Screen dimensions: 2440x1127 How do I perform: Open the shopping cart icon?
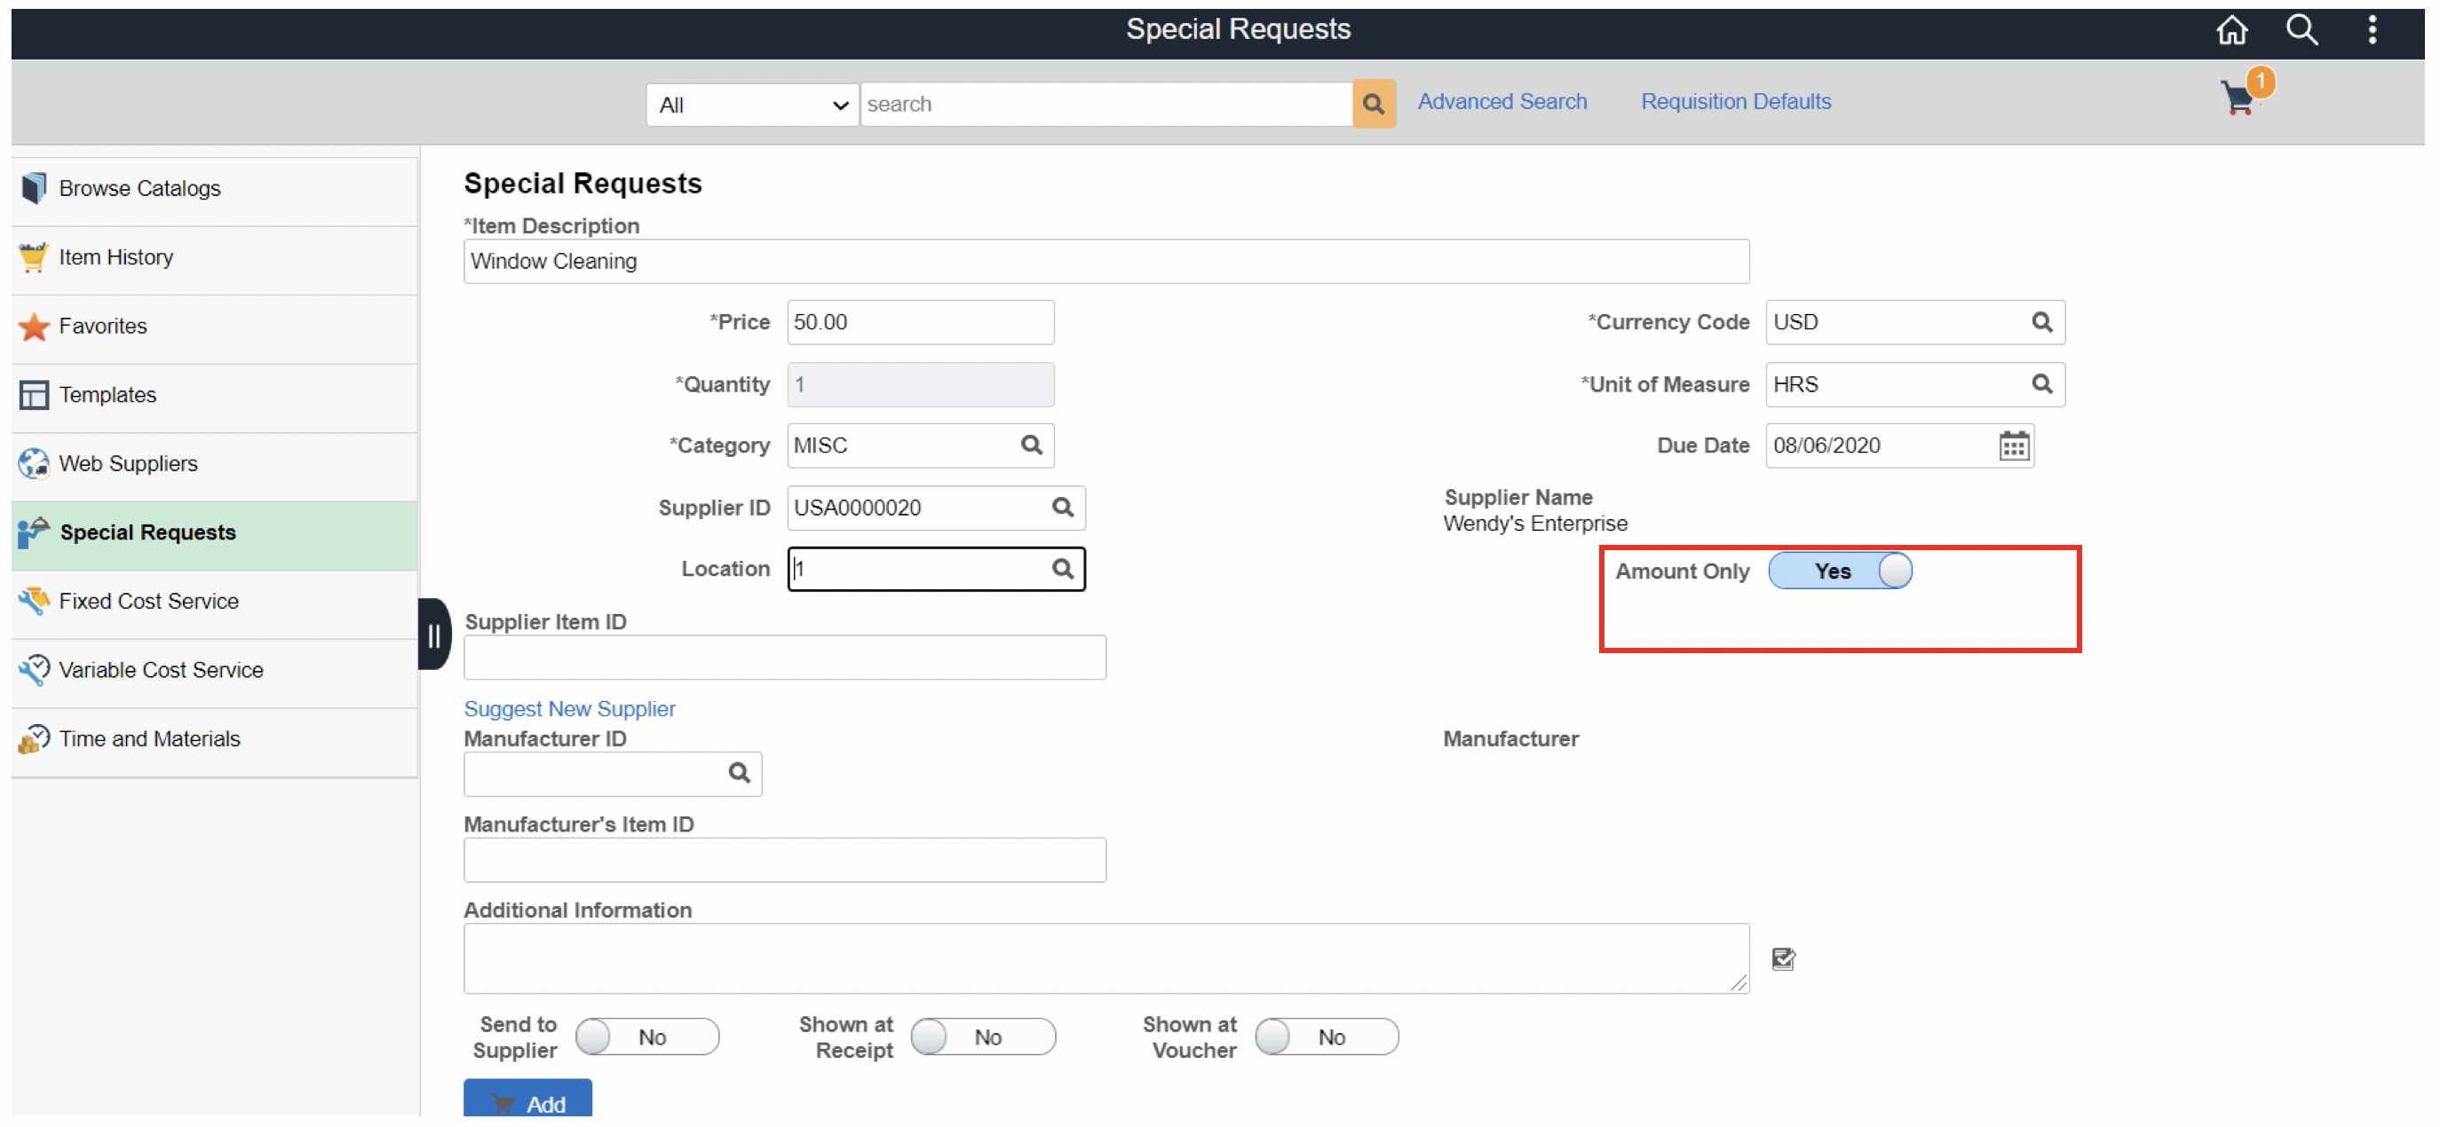[x=2238, y=99]
